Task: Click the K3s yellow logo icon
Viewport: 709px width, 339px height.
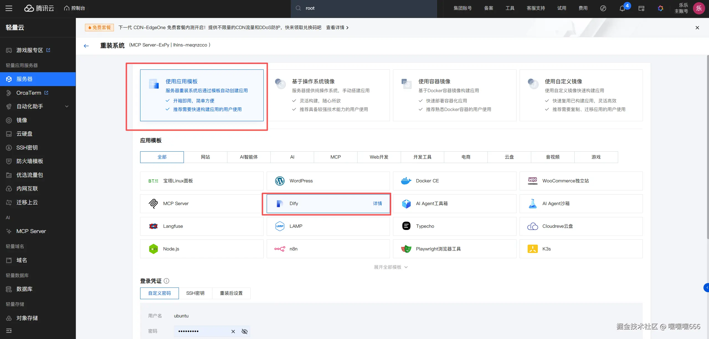Action: (x=533, y=249)
